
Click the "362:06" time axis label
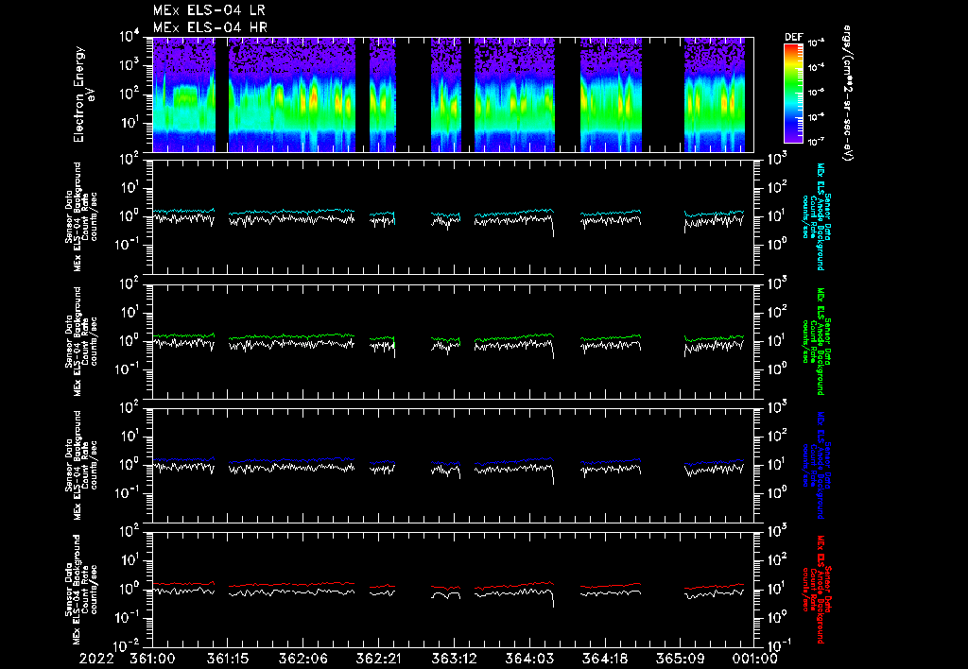pyautogui.click(x=303, y=660)
